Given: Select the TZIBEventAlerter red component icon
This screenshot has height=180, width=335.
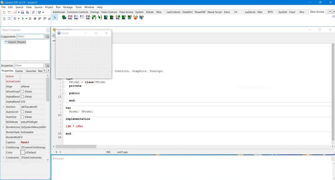Looking at the screenshot, I should pyautogui.click(x=135, y=17).
